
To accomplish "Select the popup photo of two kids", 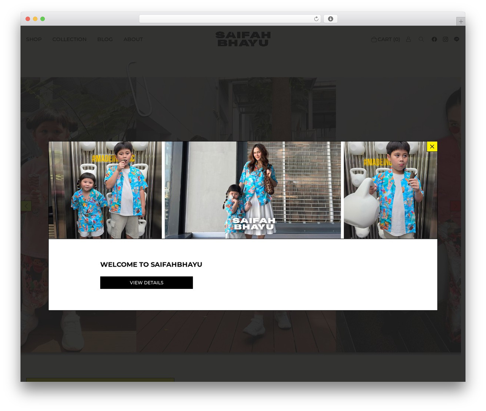I will click(x=105, y=190).
